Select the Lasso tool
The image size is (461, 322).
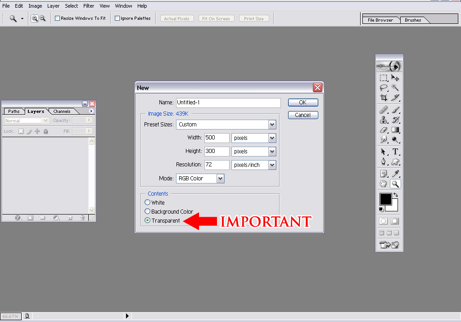[384, 88]
